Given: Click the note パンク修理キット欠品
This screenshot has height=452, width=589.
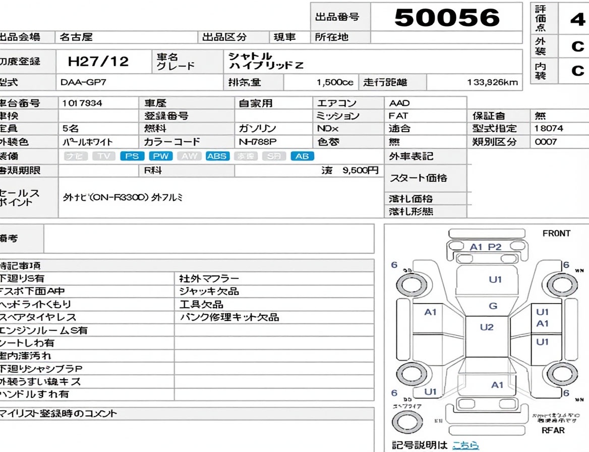Looking at the screenshot, I should (229, 317).
